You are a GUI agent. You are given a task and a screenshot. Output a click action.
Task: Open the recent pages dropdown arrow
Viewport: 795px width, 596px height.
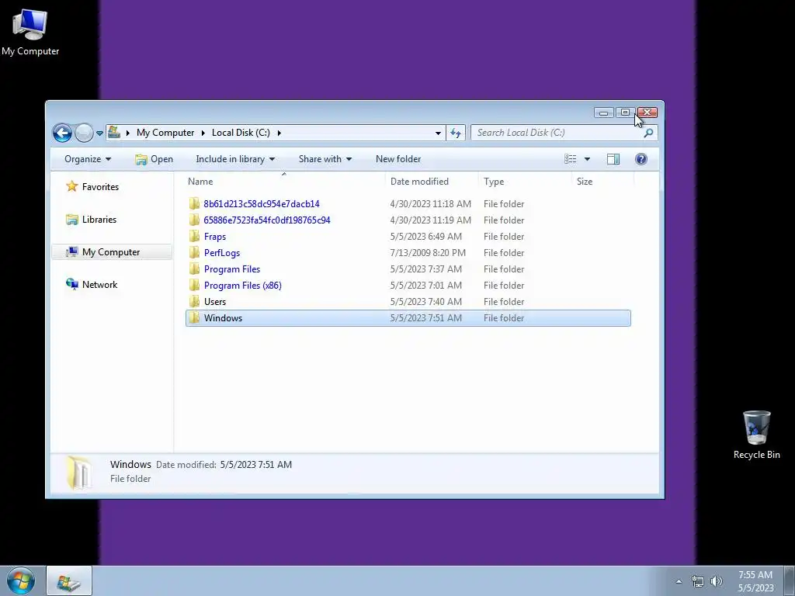point(99,133)
